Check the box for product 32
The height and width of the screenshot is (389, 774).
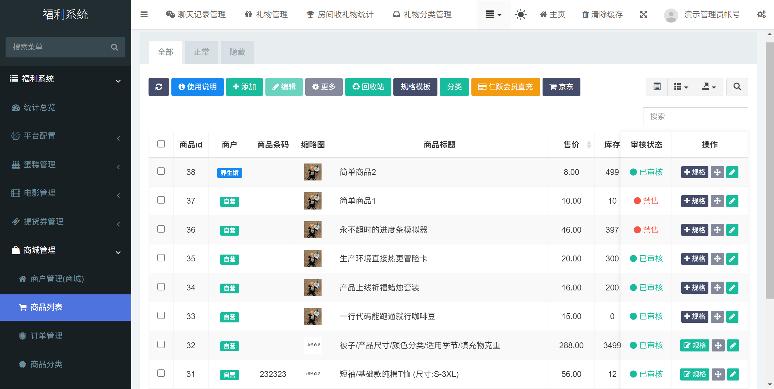click(161, 345)
